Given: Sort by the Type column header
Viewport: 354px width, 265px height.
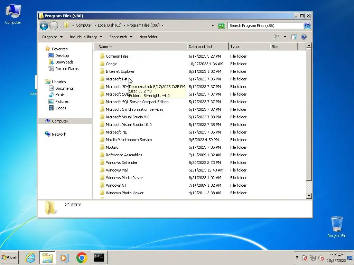Looking at the screenshot, I should point(249,47).
